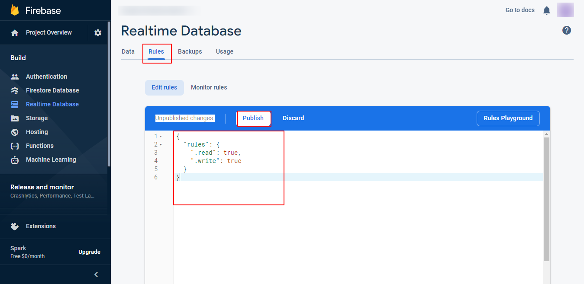Screen dimensions: 584x284
Task: Select Edit rules sub-tab
Action: pyautogui.click(x=165, y=87)
